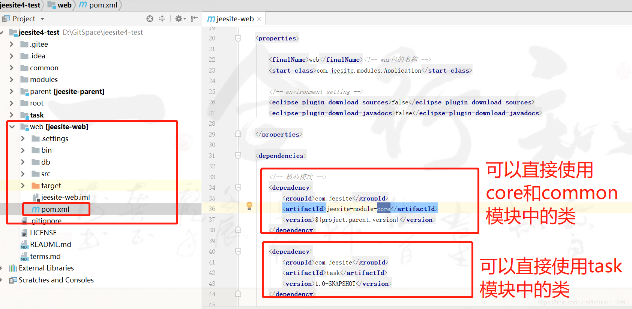Select terms.md file

click(45, 256)
